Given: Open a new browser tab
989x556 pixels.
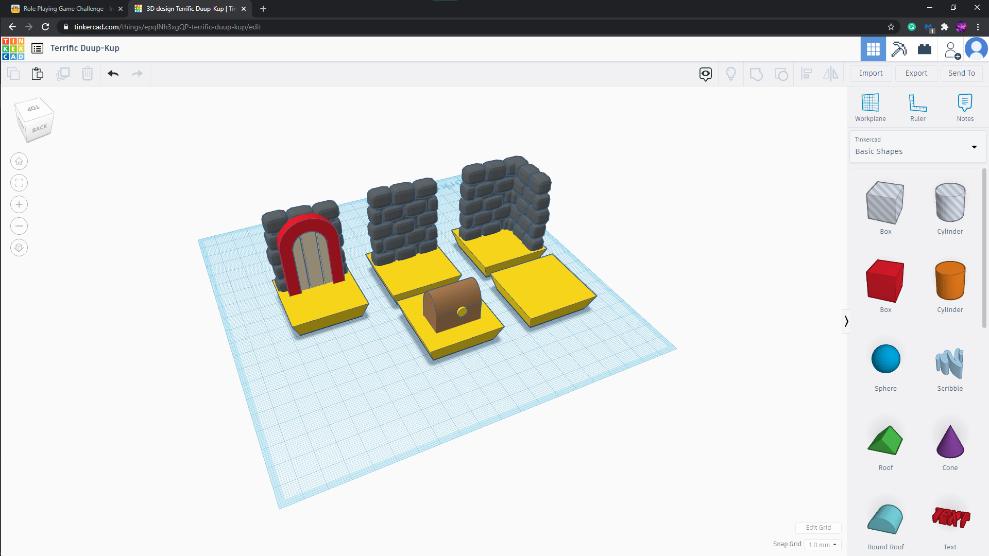Looking at the screenshot, I should (x=263, y=9).
